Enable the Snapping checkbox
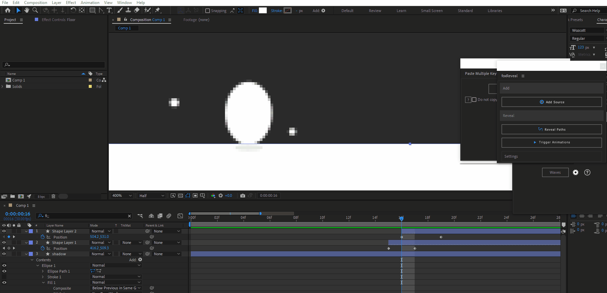This screenshot has width=607, height=293. point(208,11)
